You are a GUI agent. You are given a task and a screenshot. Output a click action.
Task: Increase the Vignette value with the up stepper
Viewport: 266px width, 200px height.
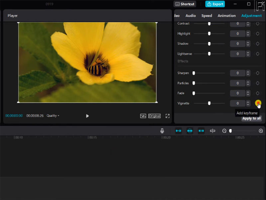tap(248, 102)
